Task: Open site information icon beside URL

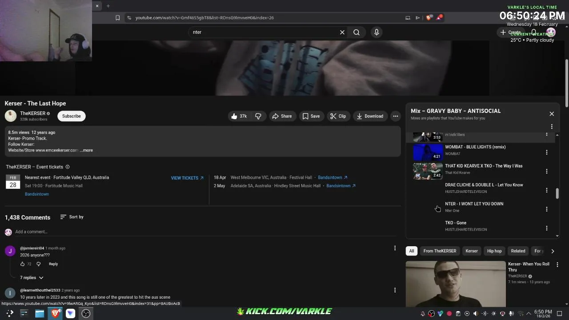Action: (x=129, y=18)
